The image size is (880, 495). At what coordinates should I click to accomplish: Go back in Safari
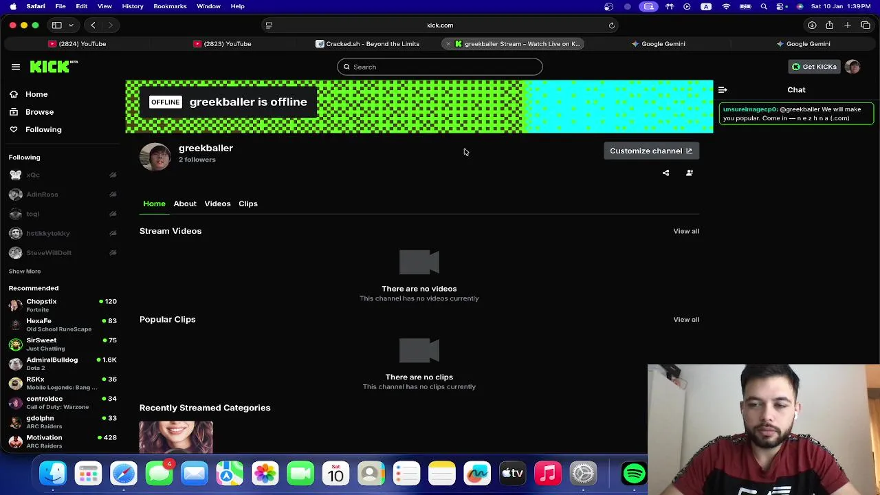93,25
